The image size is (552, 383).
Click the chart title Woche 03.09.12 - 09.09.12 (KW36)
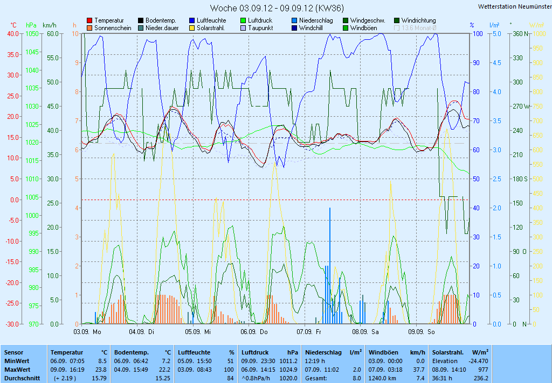(277, 8)
